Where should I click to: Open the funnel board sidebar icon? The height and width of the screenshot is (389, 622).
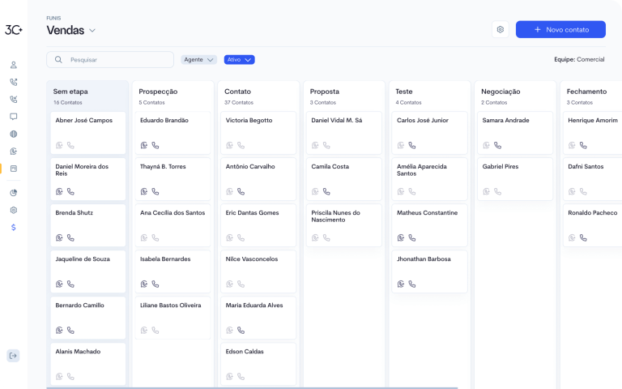pos(14,169)
